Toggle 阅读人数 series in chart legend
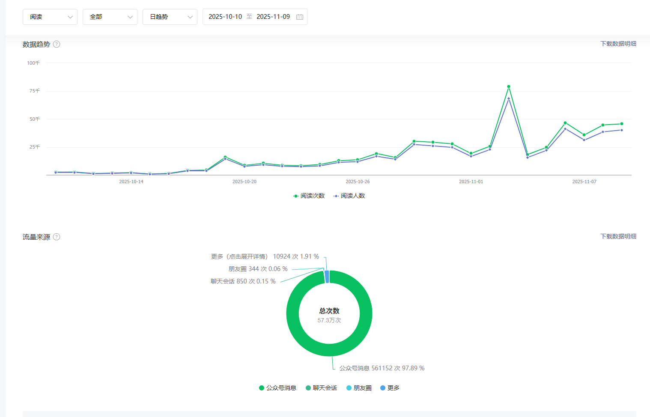The width and height of the screenshot is (650, 417). click(349, 196)
